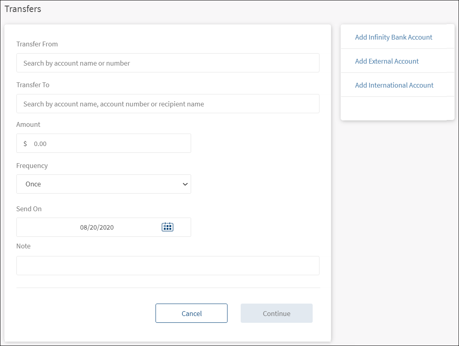
Task: Click the Transfer From label
Action: pyautogui.click(x=37, y=44)
